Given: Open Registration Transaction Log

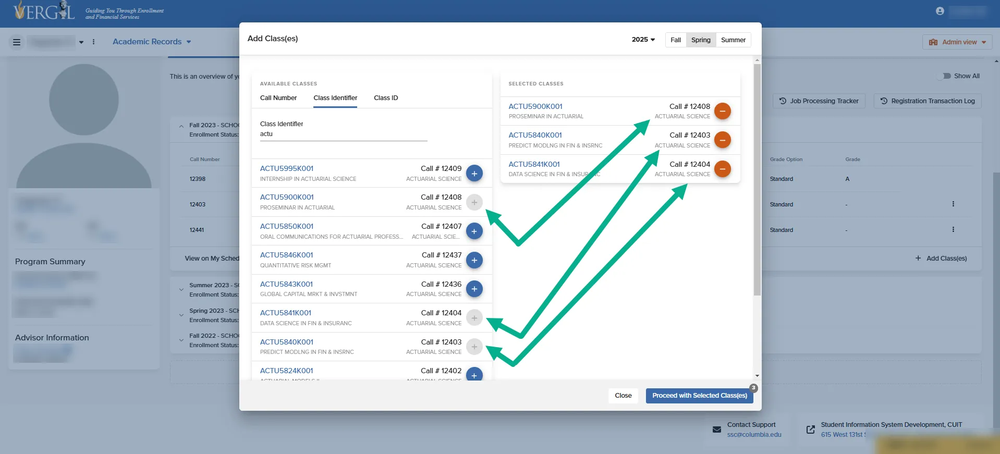Looking at the screenshot, I should coord(928,101).
